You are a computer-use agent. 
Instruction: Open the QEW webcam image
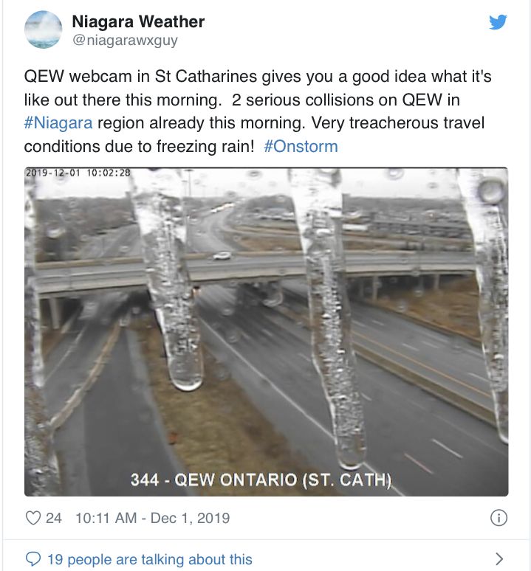pyautogui.click(x=266, y=332)
